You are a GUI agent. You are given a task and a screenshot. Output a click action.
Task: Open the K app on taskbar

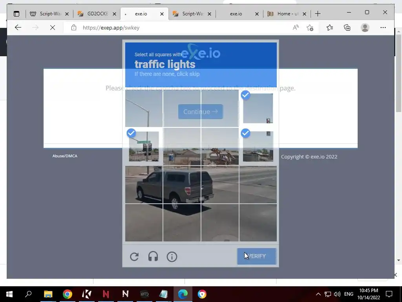click(87, 294)
